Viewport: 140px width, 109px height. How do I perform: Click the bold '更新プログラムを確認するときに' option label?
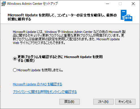click(40, 57)
